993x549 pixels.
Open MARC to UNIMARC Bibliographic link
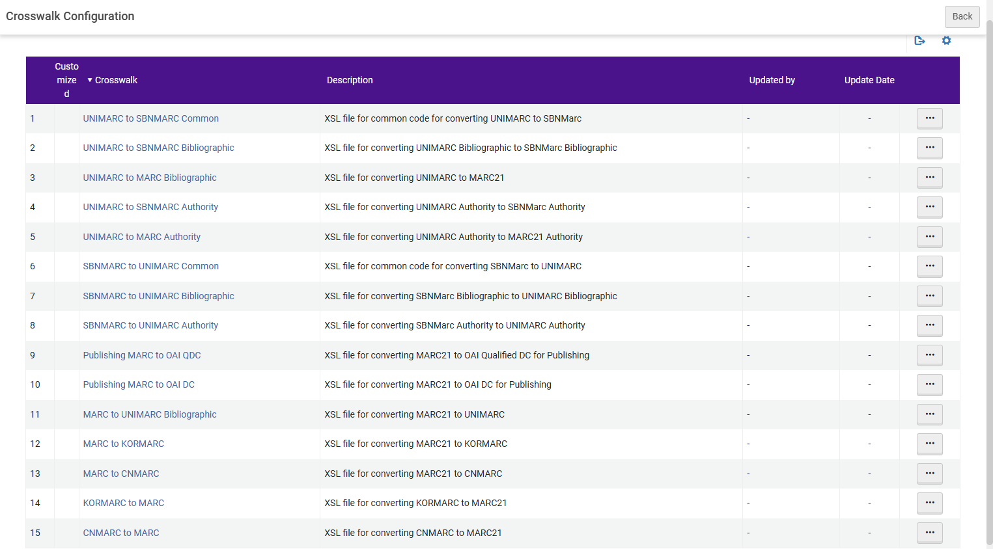coord(149,414)
